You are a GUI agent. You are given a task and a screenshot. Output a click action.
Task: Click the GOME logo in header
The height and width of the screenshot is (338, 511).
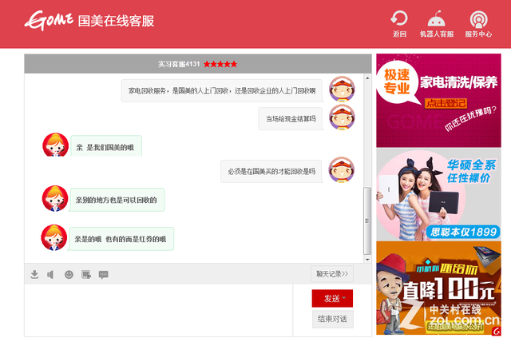tap(49, 20)
